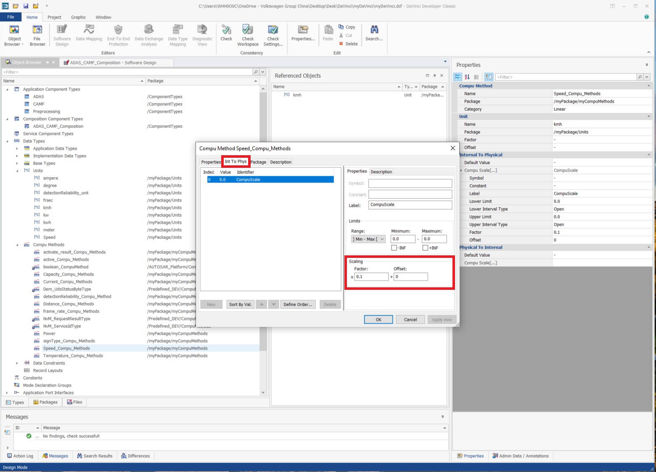Enable the -INF minimum checkbox
Viewport: 656px width, 472px height.
(x=394, y=248)
